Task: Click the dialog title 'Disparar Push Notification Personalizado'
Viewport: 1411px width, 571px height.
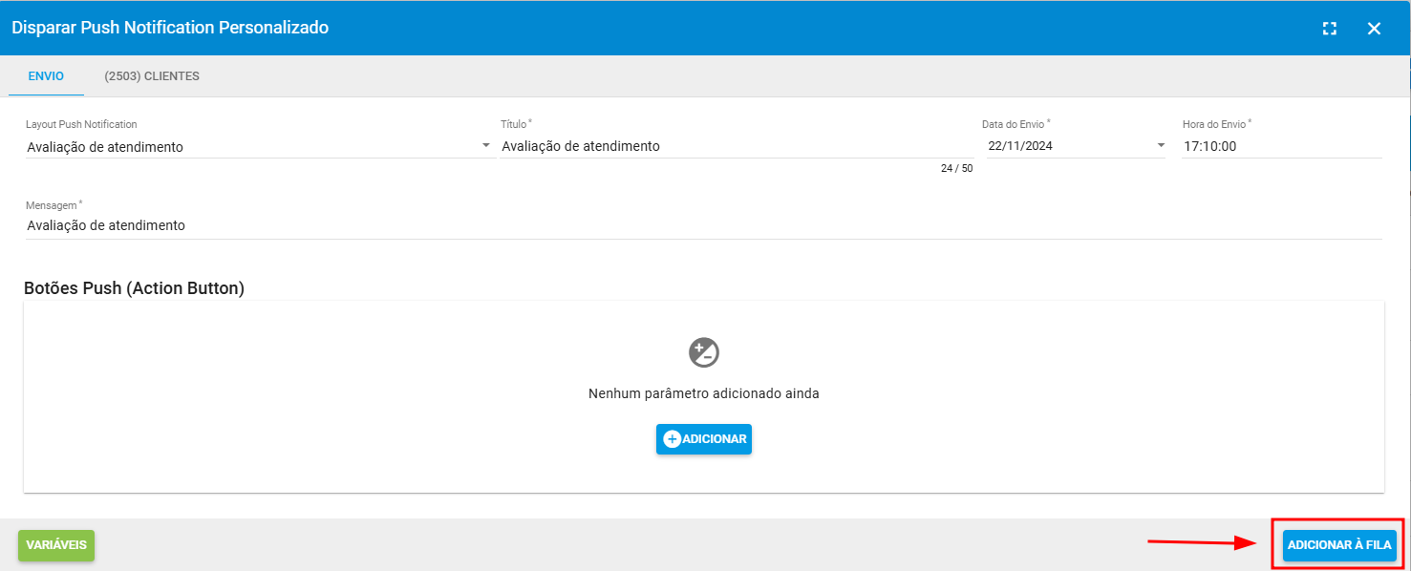Action: click(170, 28)
